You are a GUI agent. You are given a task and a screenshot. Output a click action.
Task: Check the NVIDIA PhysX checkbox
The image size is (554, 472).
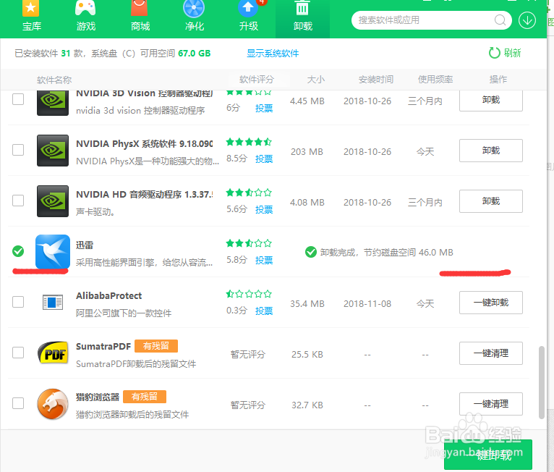pyautogui.click(x=18, y=150)
